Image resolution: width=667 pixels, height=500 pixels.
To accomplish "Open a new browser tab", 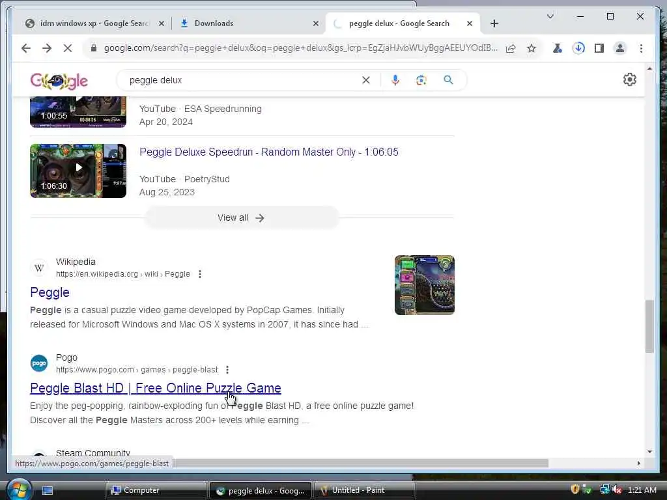I will pyautogui.click(x=494, y=23).
